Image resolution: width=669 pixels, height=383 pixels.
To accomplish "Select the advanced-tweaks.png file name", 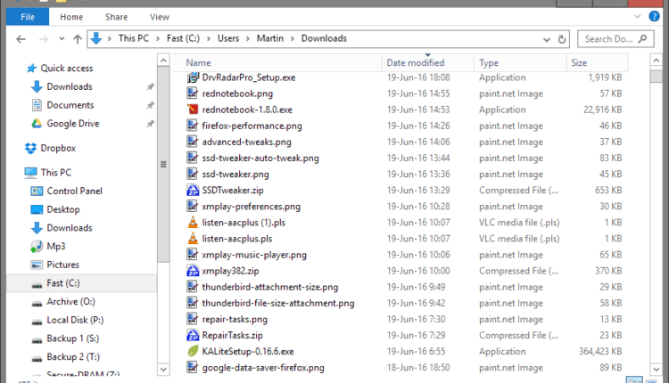I will pos(246,142).
